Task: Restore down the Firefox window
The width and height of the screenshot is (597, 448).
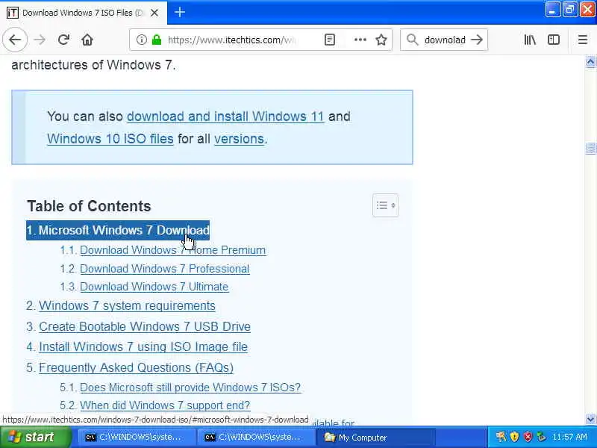Action: 570,9
